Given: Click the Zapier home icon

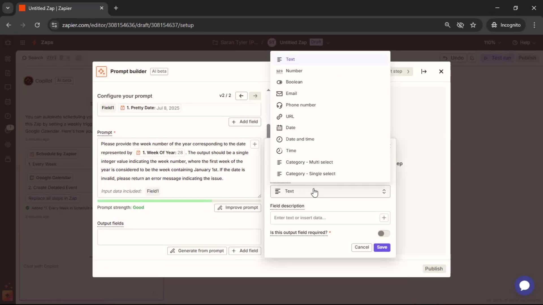Looking at the screenshot, I should (x=8, y=43).
